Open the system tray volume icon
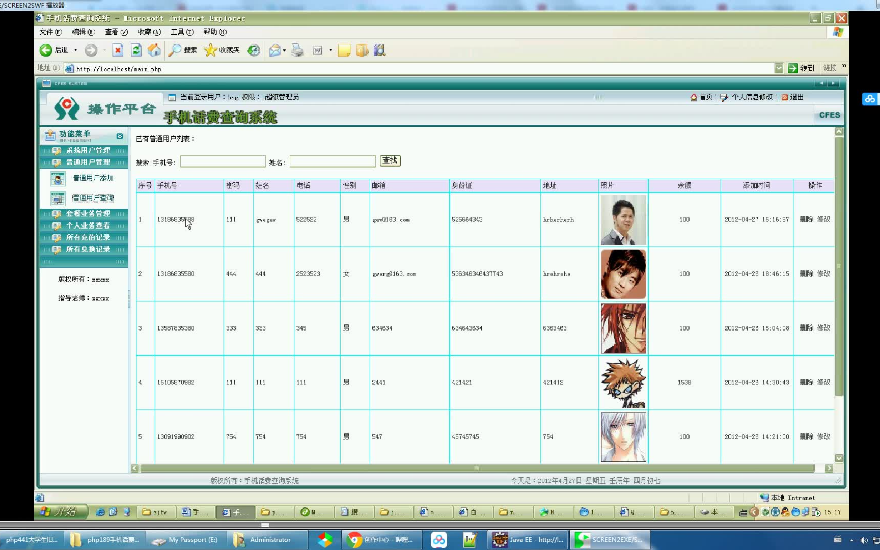Screen dimensions: 880x550 click(x=864, y=540)
